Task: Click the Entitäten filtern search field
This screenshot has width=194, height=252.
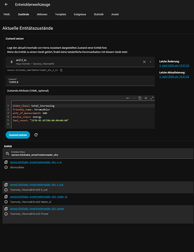Action: click(98, 153)
